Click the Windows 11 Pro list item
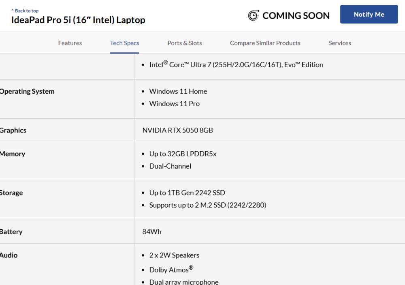The width and height of the screenshot is (405, 285). coord(174,104)
